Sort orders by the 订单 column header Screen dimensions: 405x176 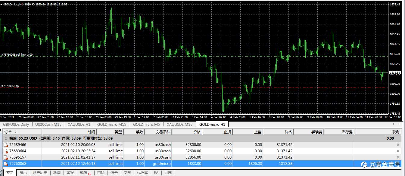22,132
